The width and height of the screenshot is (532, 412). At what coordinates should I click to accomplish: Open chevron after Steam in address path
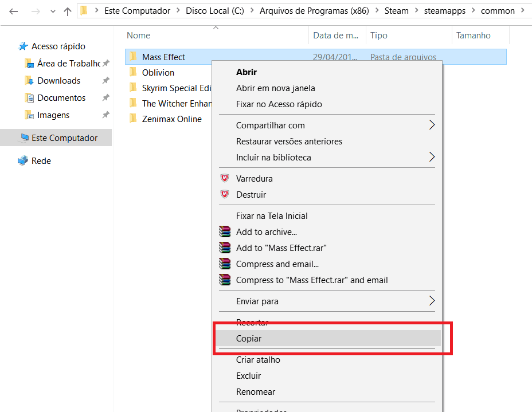(416, 10)
